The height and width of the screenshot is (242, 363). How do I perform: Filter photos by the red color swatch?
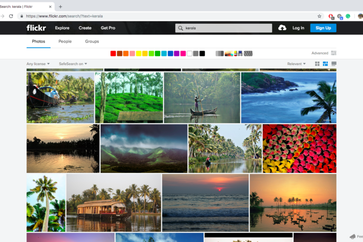point(113,53)
